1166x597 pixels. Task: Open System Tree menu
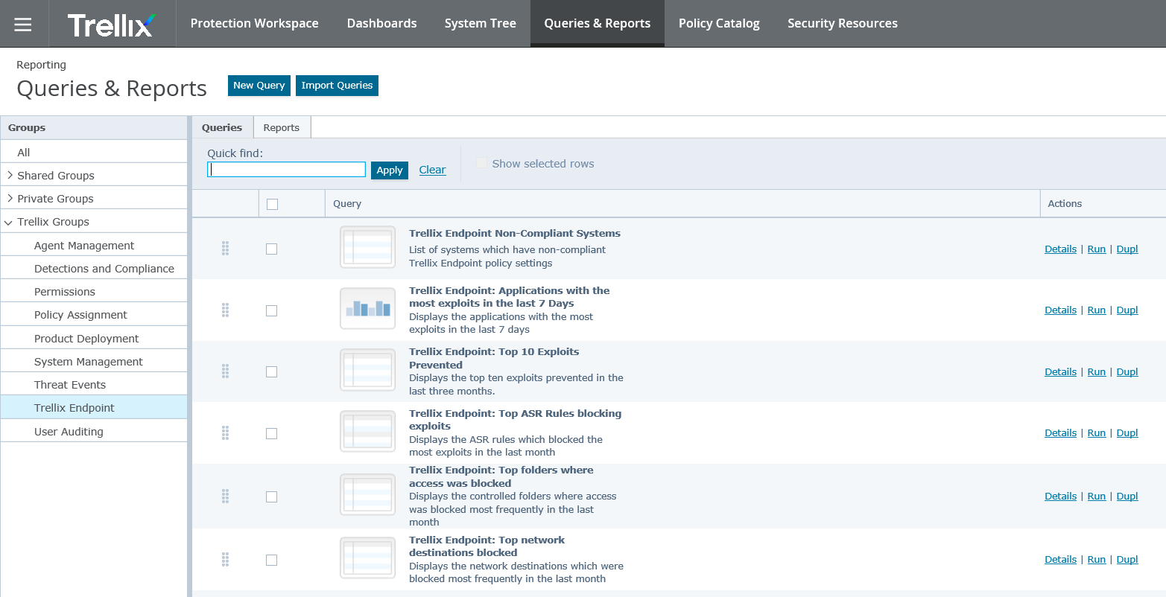click(x=481, y=23)
